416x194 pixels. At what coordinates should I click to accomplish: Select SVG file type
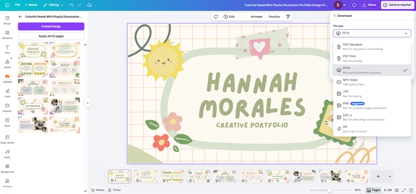tap(372, 117)
